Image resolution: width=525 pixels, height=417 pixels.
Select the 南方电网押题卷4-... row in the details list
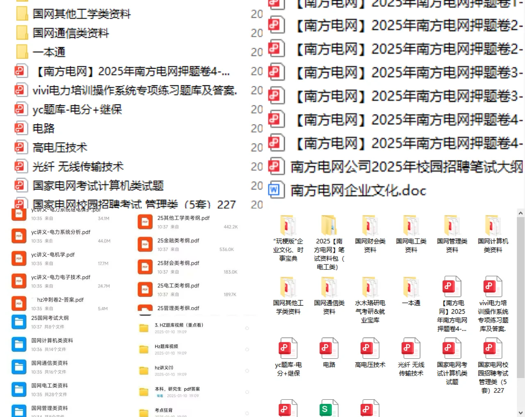coord(123,71)
